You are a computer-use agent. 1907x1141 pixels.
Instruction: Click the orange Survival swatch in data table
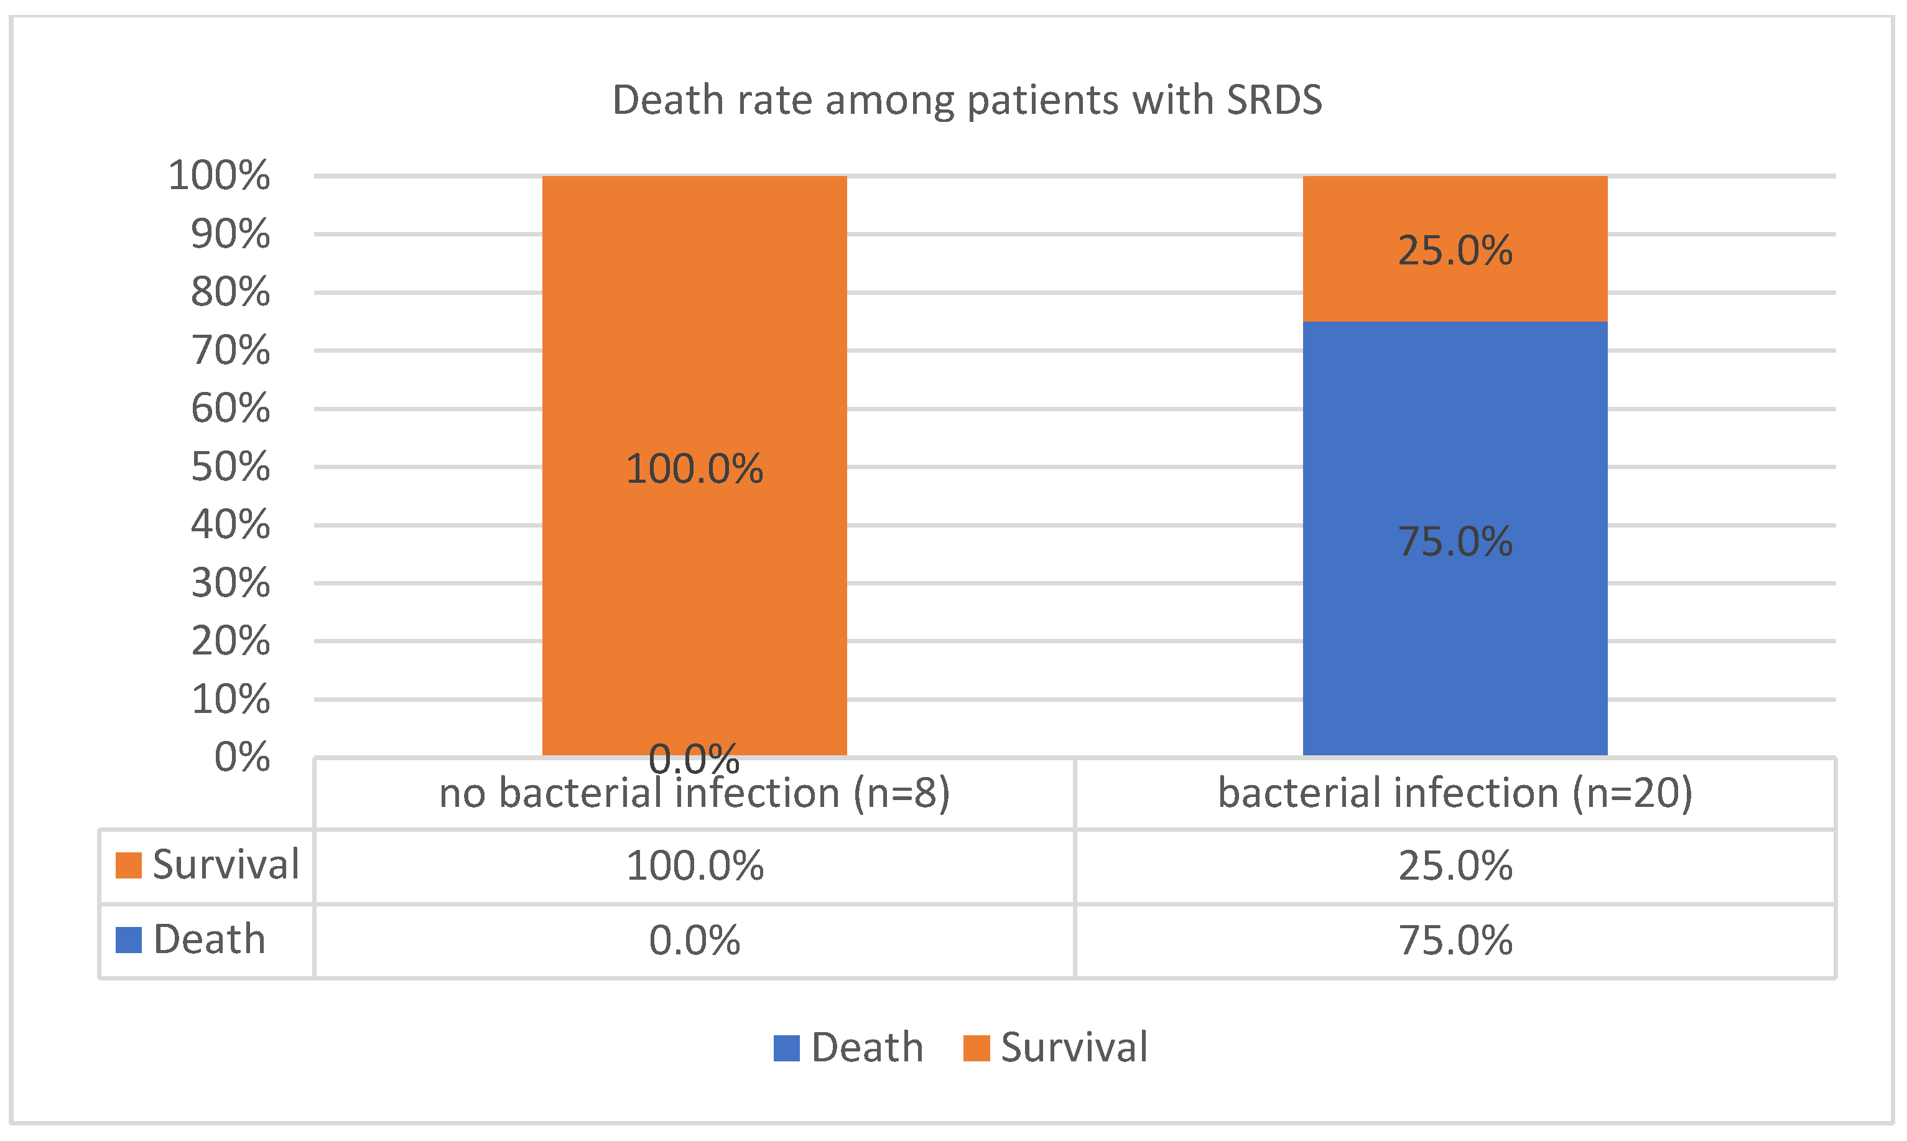(x=128, y=865)
